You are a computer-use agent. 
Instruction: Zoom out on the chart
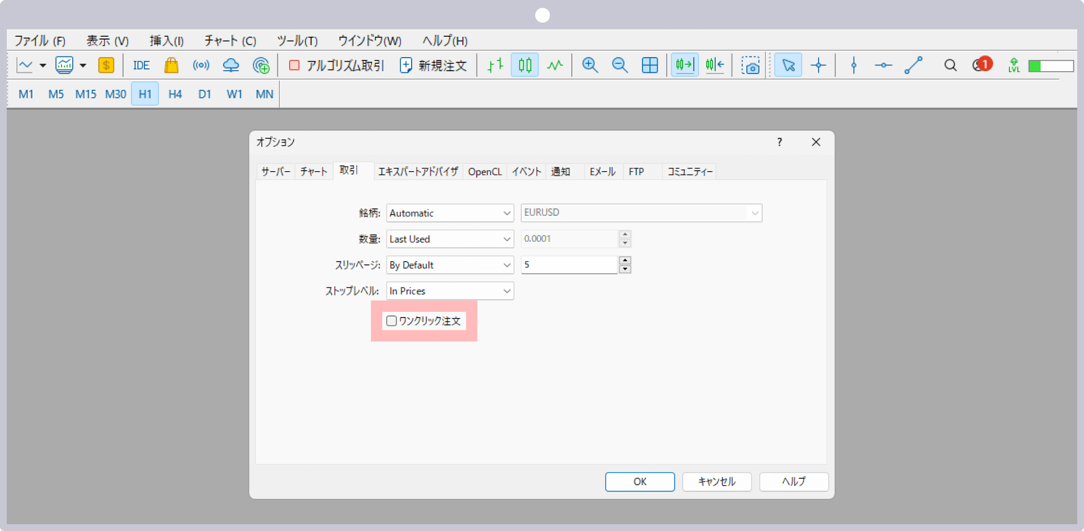pyautogui.click(x=620, y=66)
